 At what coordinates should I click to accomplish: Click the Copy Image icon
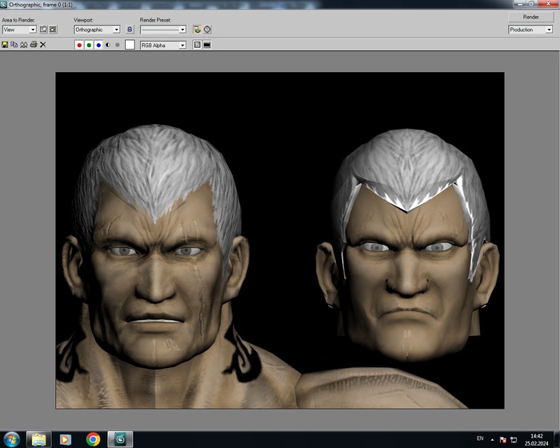14,45
